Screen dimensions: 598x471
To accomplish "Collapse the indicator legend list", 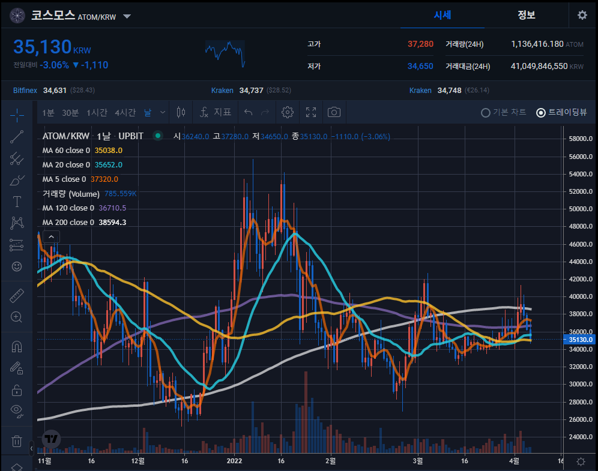I will click(52, 236).
